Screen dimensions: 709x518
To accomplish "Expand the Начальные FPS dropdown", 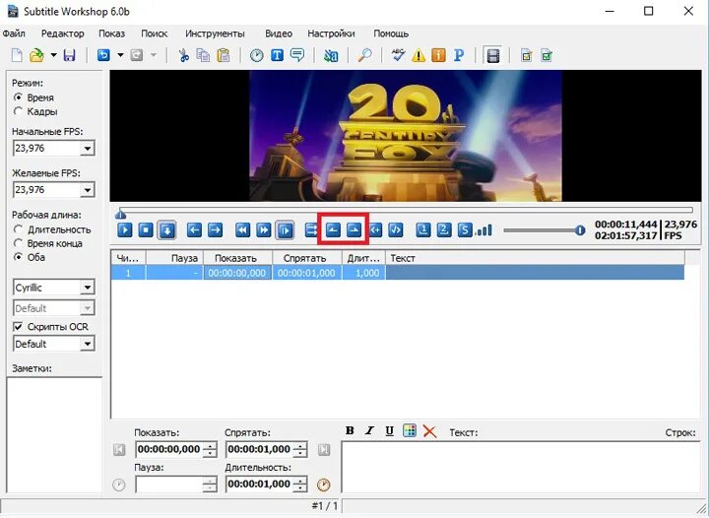I will tap(88, 149).
